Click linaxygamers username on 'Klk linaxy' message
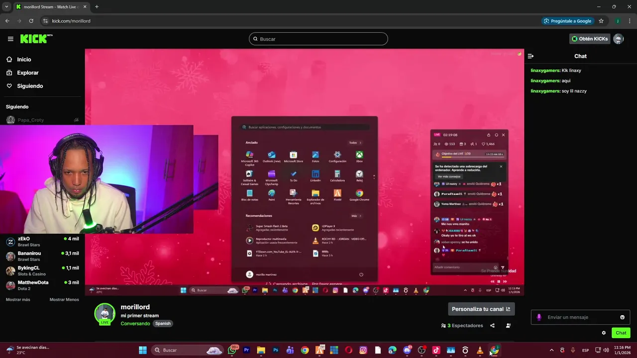This screenshot has width=637, height=358. point(545,70)
